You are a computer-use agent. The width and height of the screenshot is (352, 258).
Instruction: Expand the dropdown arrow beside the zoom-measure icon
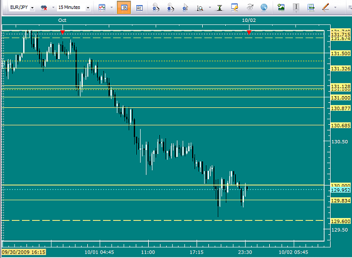[x=210, y=7]
